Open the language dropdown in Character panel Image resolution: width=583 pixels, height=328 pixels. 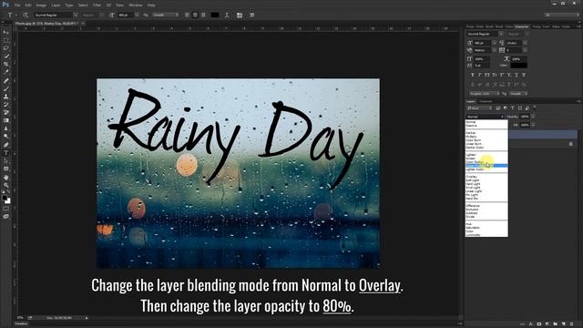tap(485, 93)
